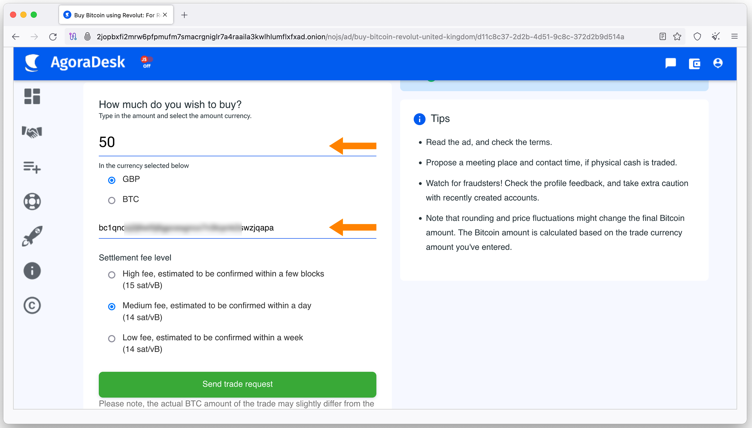Screen dimensions: 752x428
Task: Select the Buy Bitcoin using Revolut tab
Action: 116,15
